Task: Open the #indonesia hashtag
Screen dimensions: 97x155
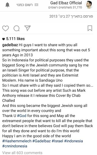Action: click(74, 141)
